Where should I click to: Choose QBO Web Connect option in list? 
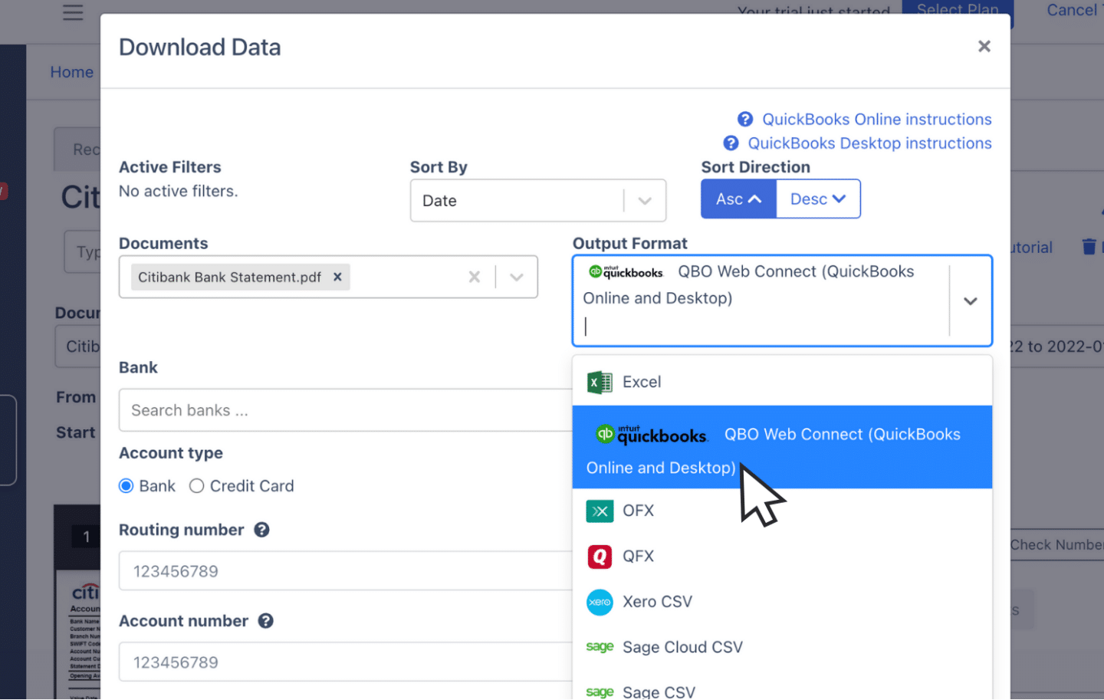click(x=782, y=447)
